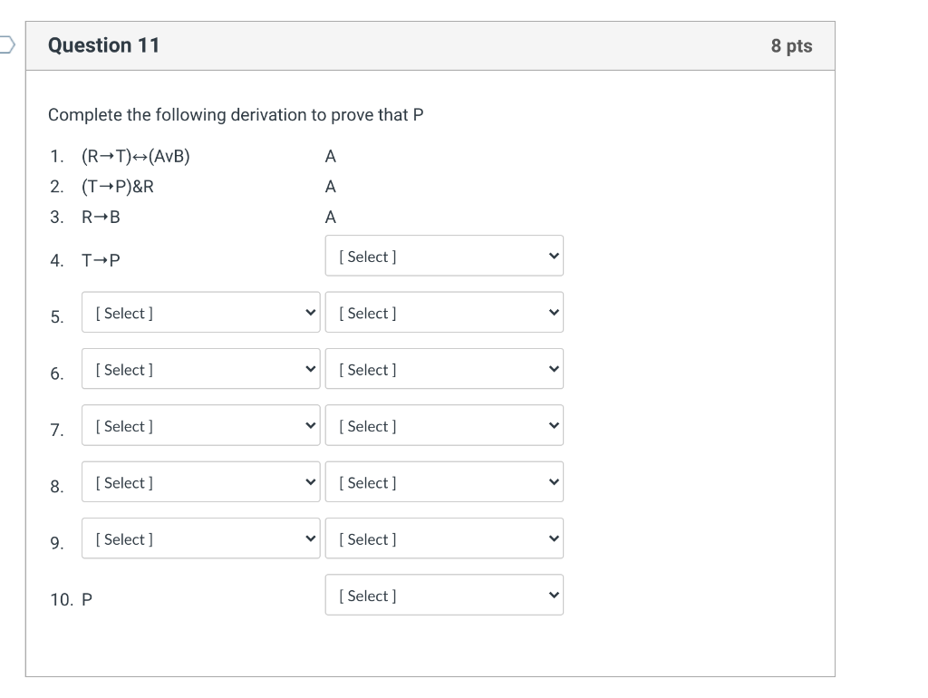Open the justification dropdown for line 10
The image size is (928, 698).
[443, 595]
